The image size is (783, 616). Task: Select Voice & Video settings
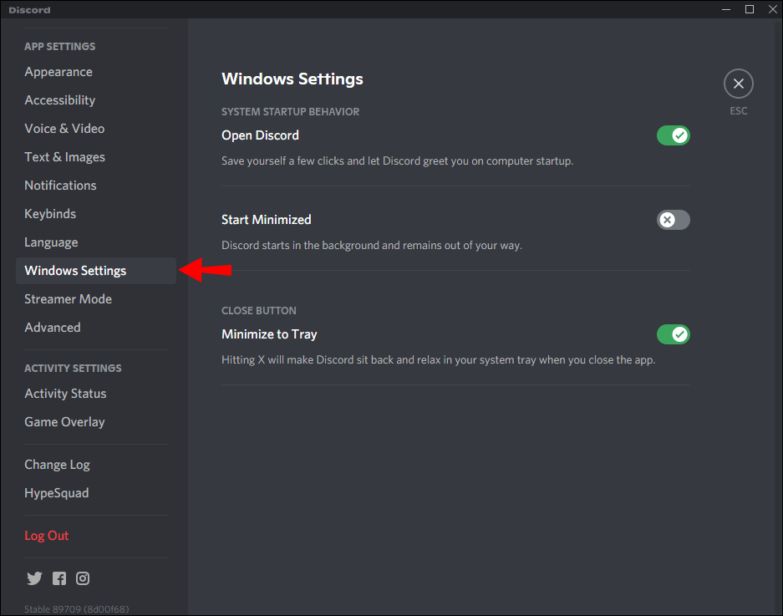[x=64, y=129]
